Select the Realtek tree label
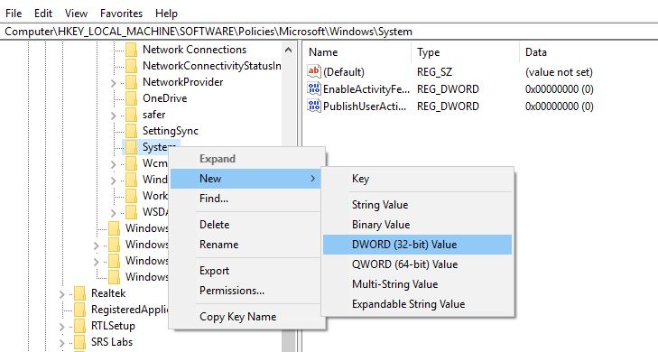 coord(107,293)
